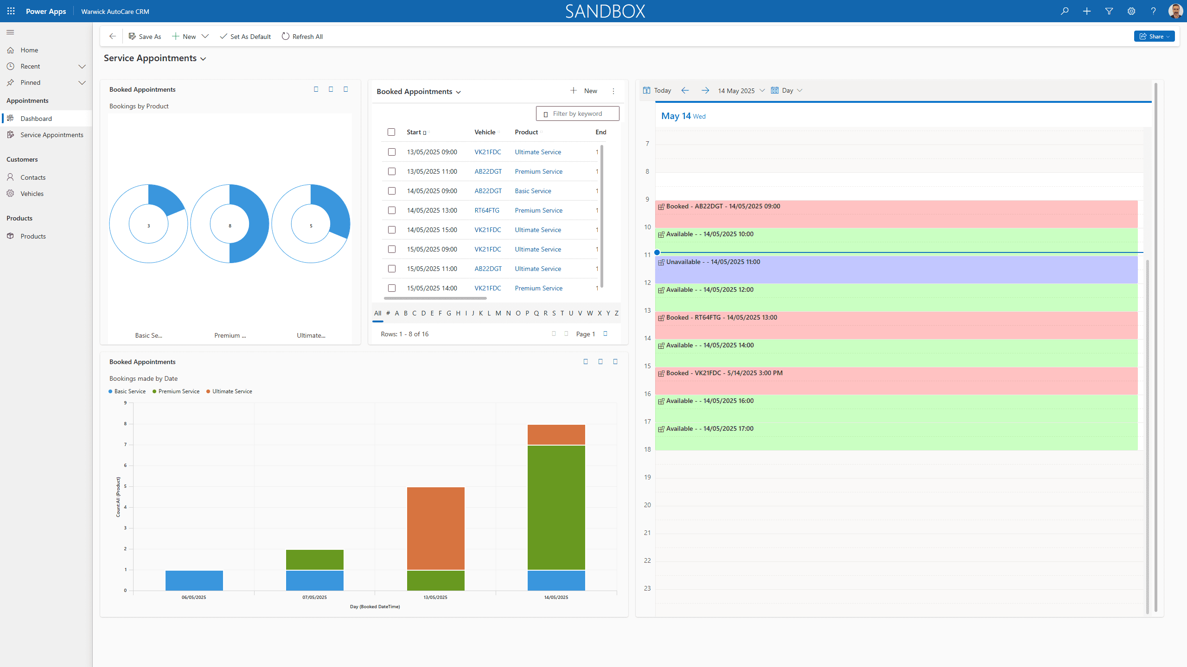Click the back arrow in command bar
The width and height of the screenshot is (1187, 667).
pyautogui.click(x=112, y=36)
